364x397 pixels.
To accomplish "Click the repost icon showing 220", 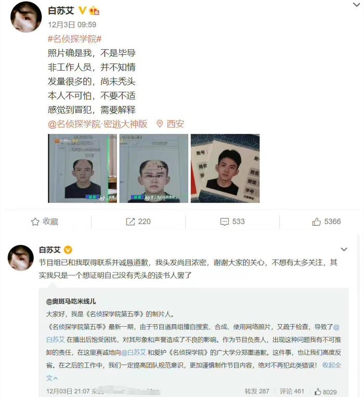I will click(x=130, y=222).
